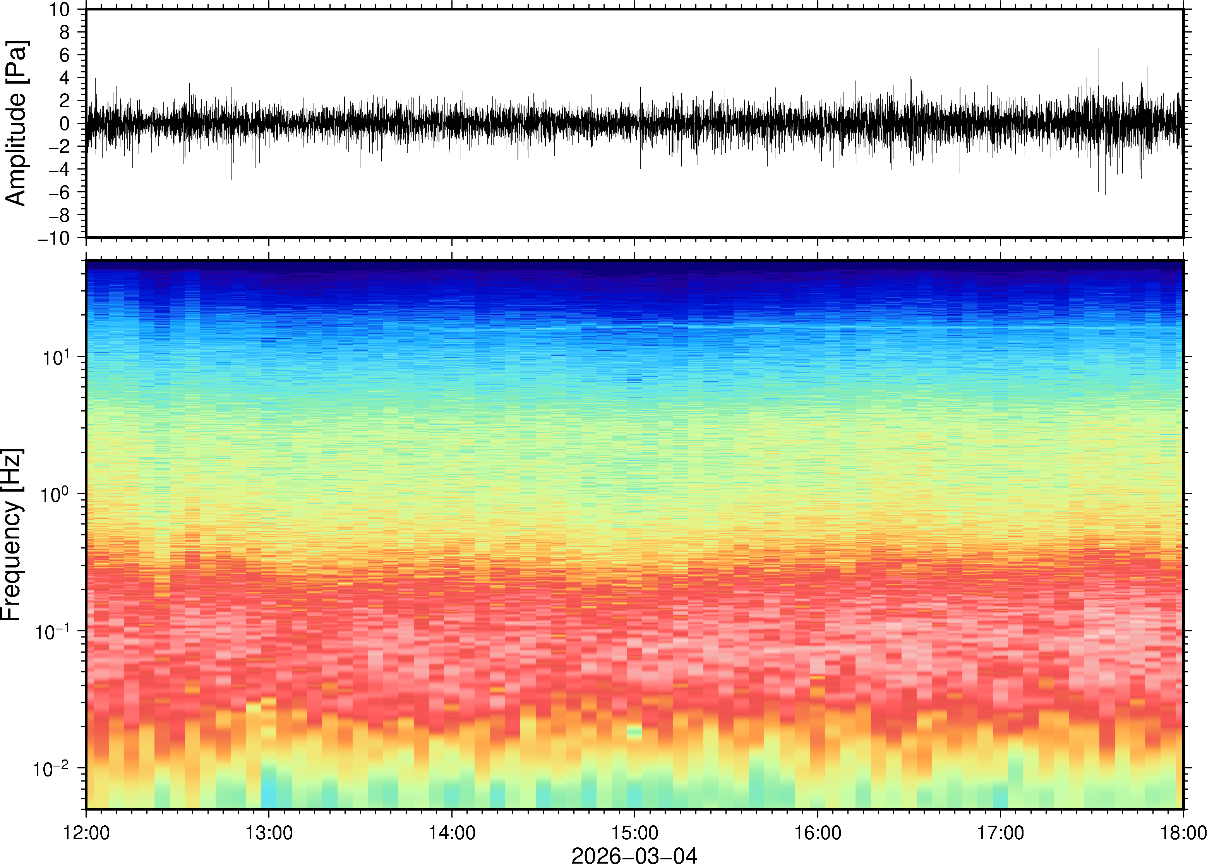Click the 17:00 time axis label
1207x864 pixels.
(1000, 833)
